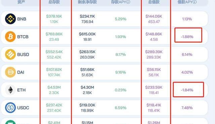Select the 剩余净存款 column header
This screenshot has height=124, width=215.
click(x=87, y=2)
